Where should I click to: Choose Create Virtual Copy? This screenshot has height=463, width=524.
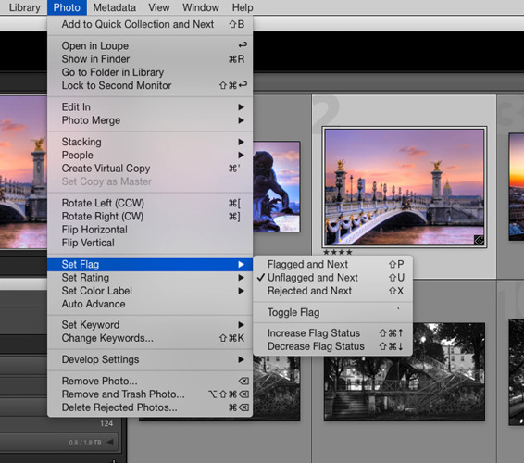tap(150, 169)
